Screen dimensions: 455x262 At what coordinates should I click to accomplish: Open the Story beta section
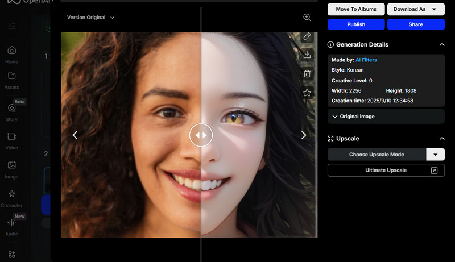coord(11,109)
